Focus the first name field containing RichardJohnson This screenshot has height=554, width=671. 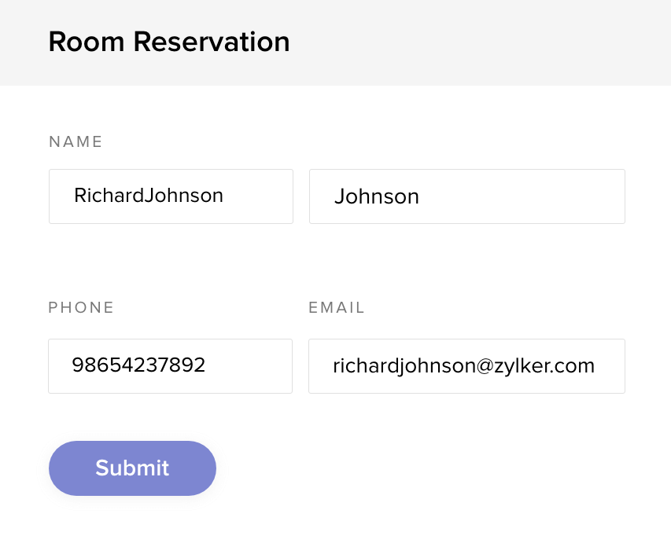coord(171,196)
